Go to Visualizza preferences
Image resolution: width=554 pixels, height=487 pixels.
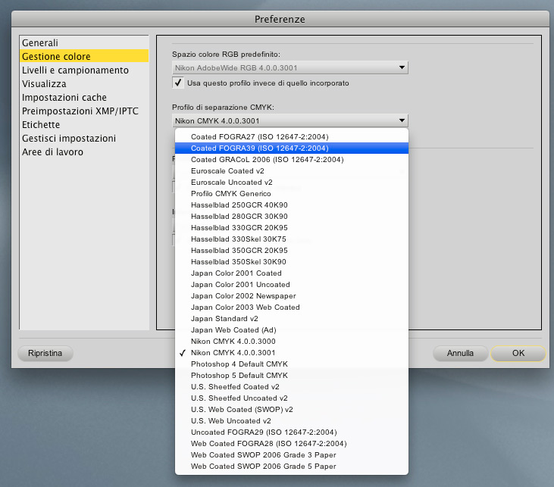click(84, 84)
